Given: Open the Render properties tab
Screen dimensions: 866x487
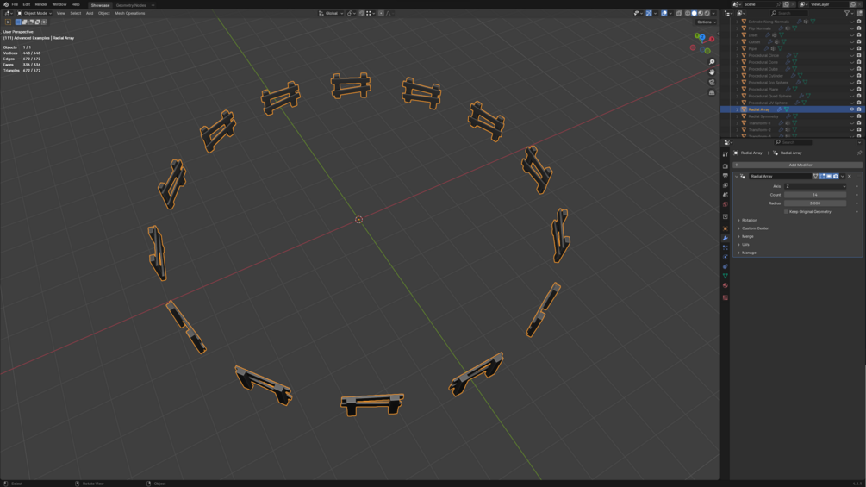Looking at the screenshot, I should [726, 165].
